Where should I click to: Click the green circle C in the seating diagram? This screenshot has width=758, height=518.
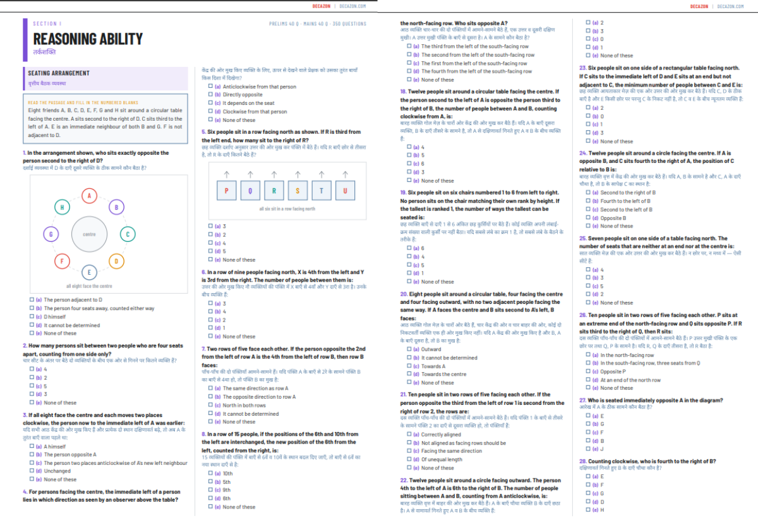[128, 234]
